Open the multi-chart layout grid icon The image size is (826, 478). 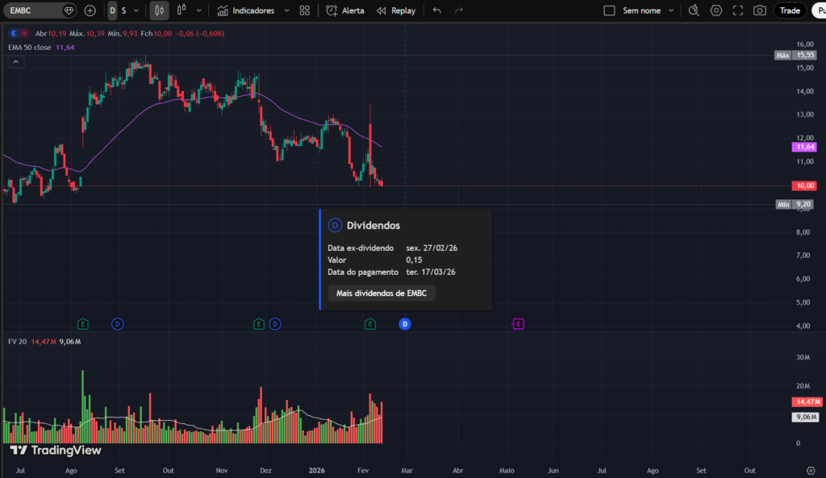305,10
